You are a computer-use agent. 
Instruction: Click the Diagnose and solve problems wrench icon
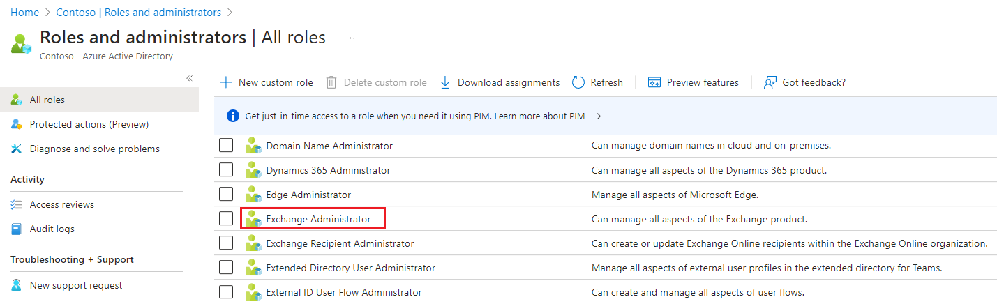click(x=17, y=149)
